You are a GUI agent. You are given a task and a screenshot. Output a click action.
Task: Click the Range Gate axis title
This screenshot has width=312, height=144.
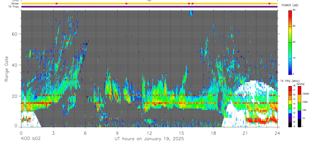point(7,69)
